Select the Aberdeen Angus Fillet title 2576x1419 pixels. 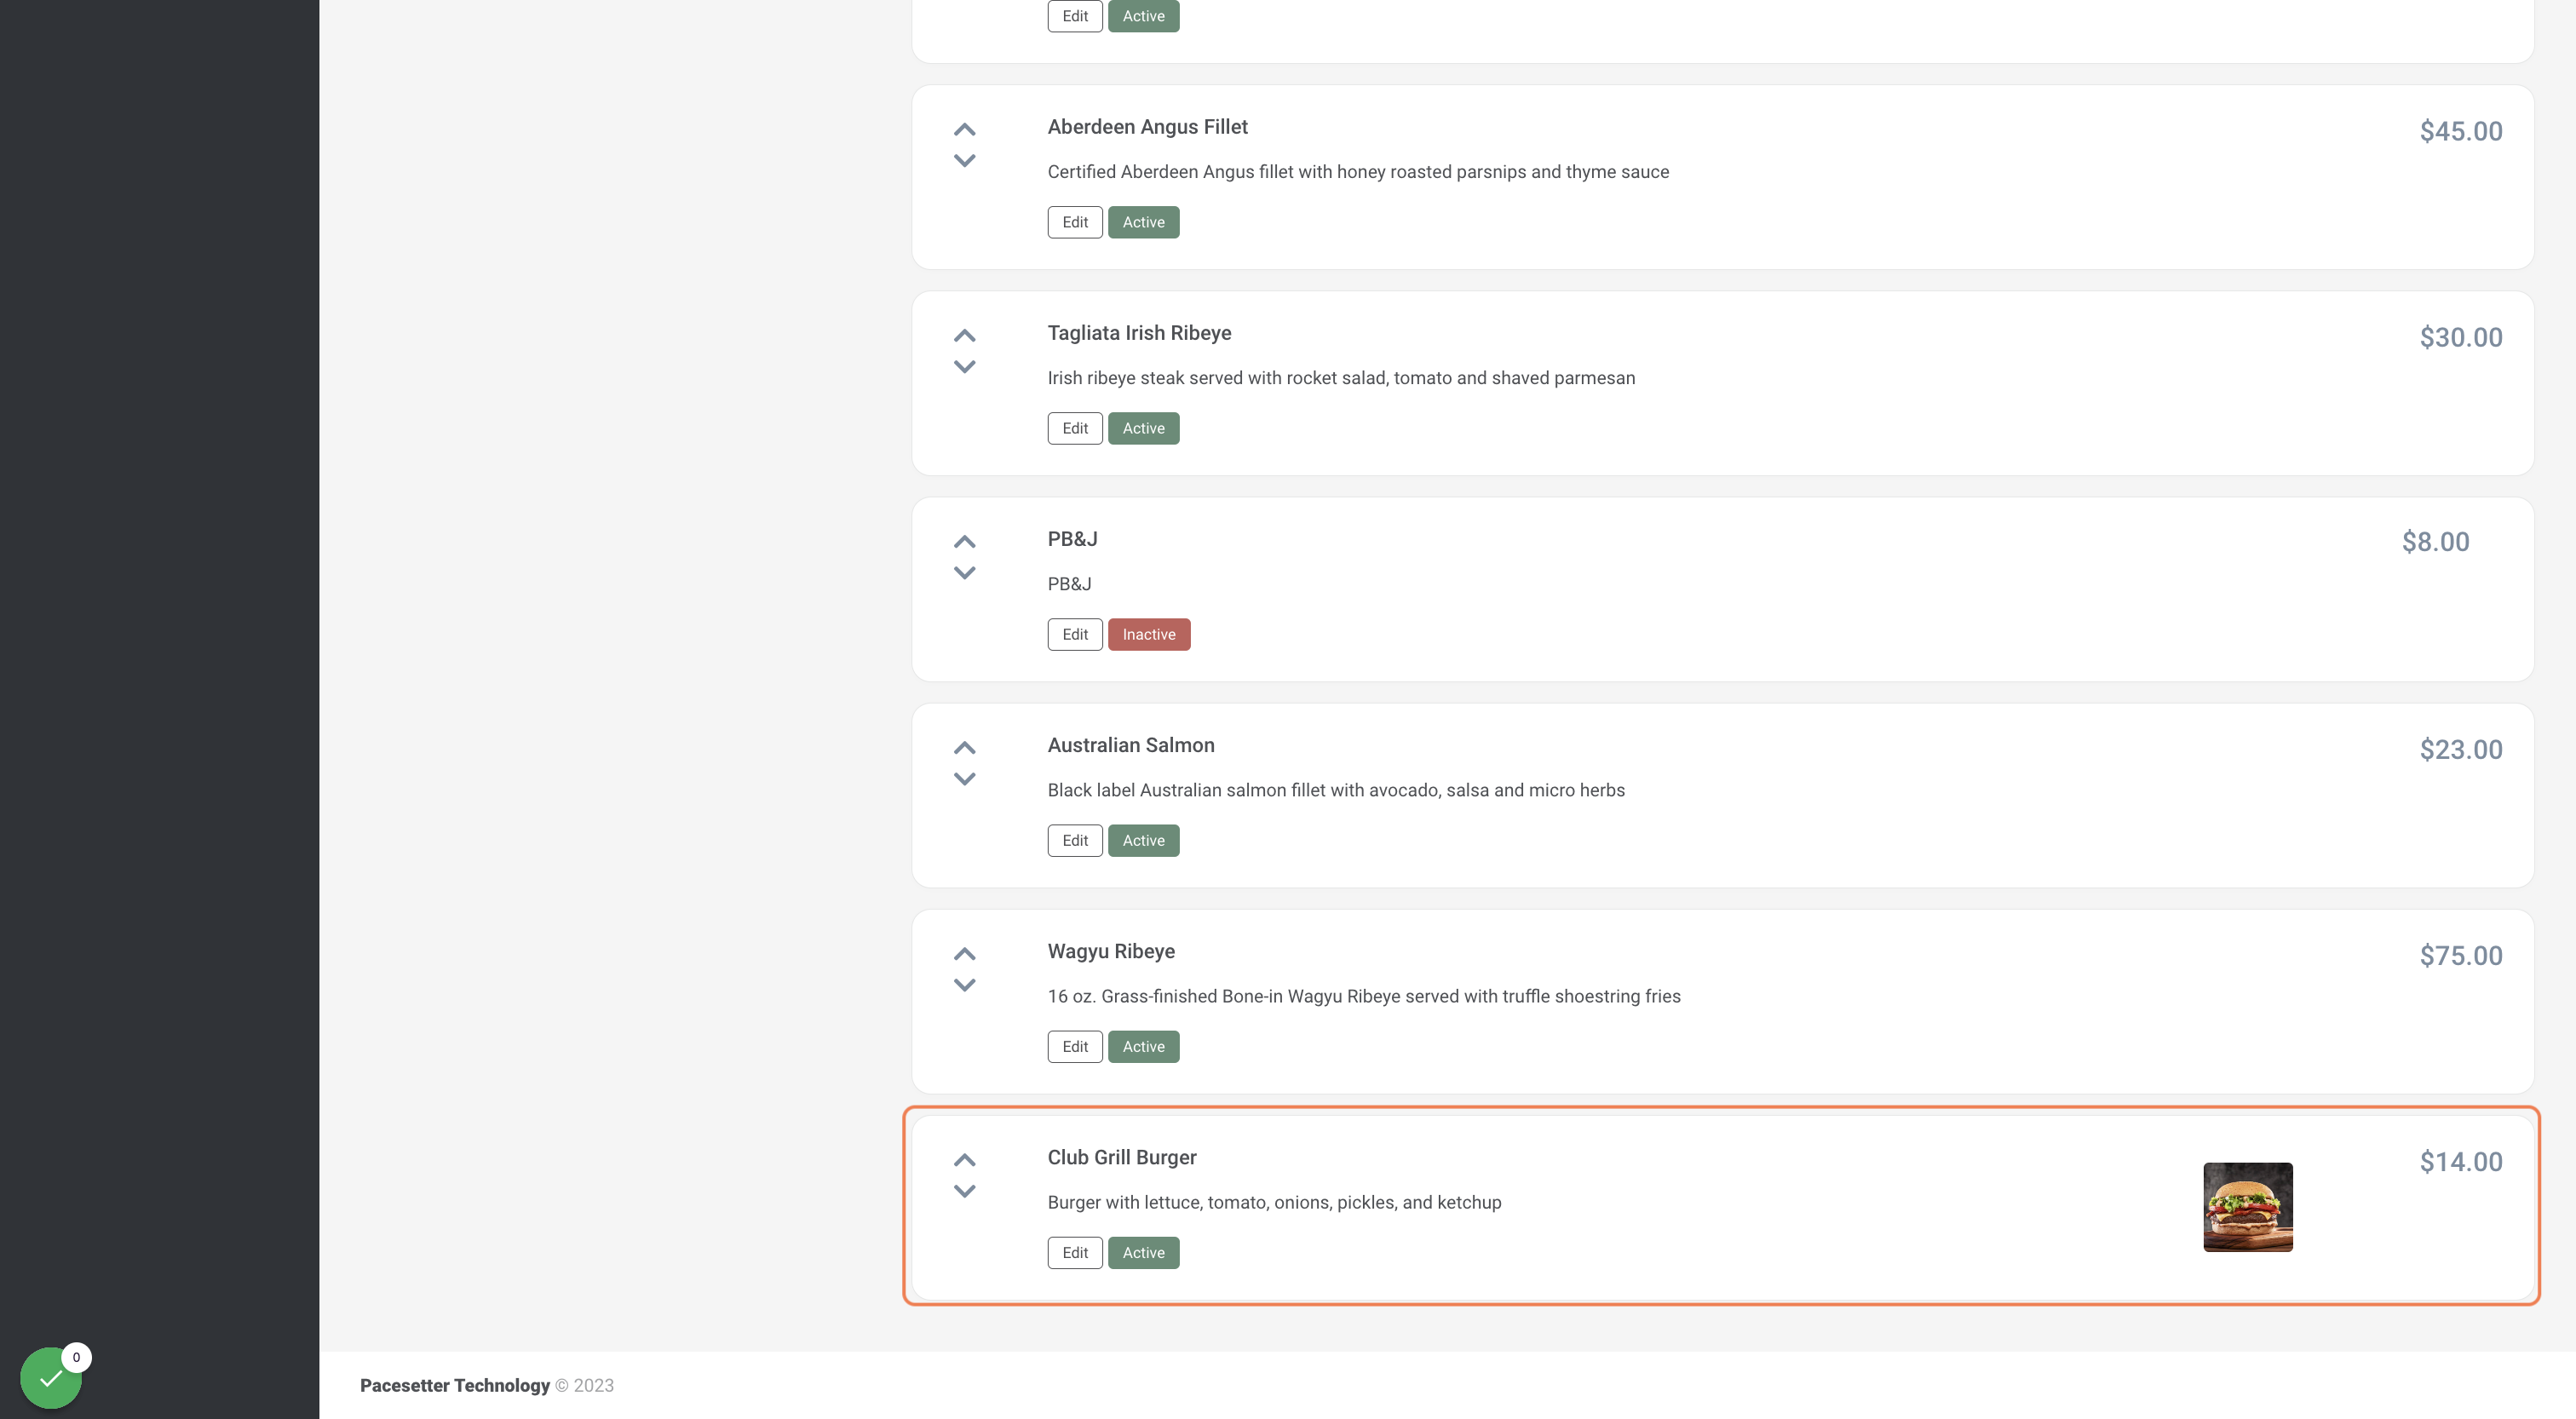1147,127
